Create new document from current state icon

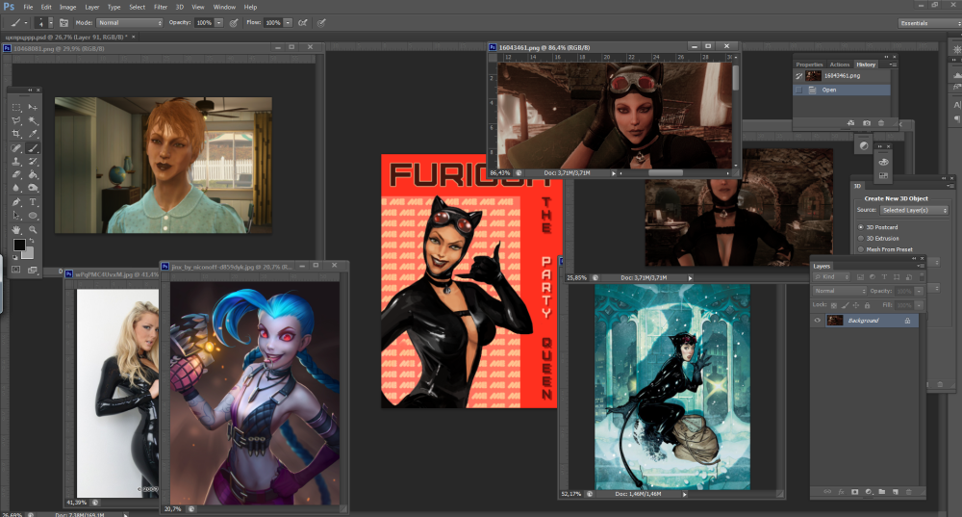coord(851,123)
